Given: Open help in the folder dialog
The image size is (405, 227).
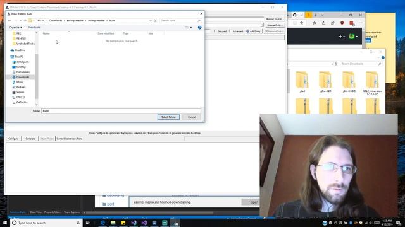Looking at the screenshot, I should click(200, 28).
